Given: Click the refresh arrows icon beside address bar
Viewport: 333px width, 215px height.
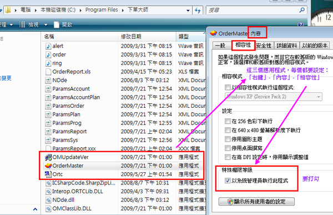Looking at the screenshot, I should (198, 10).
